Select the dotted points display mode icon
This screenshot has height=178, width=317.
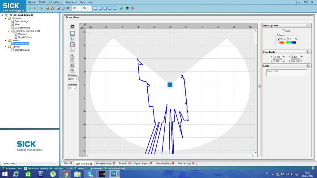coord(72,38)
